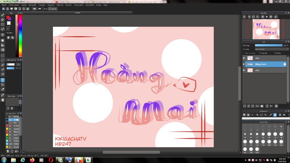Select the Brush tool in the left toolbar
Viewport: 290px width, 163px height.
3,15
